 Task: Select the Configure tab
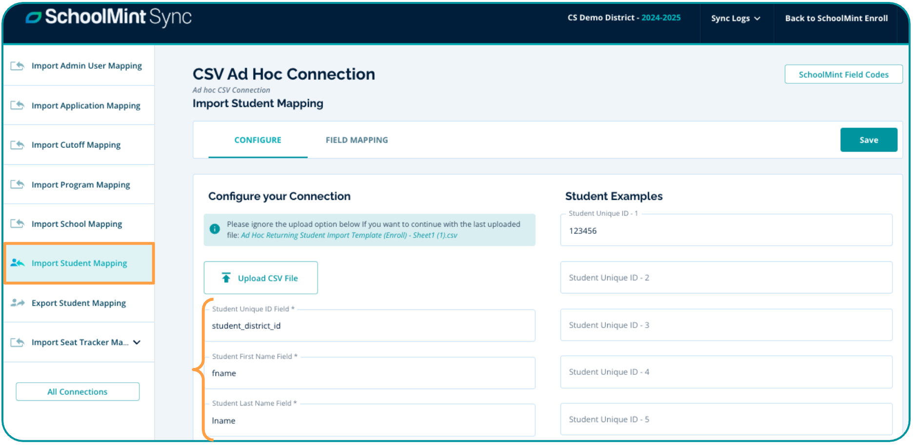pyautogui.click(x=258, y=140)
